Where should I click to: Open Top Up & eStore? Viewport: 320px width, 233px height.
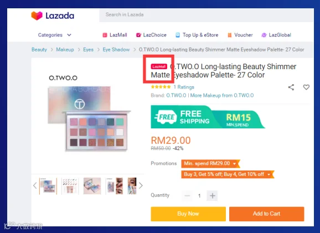197,35
